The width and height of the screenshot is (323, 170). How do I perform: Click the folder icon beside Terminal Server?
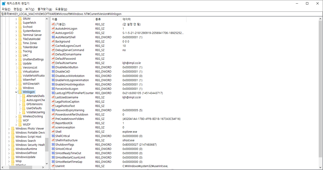20,35
